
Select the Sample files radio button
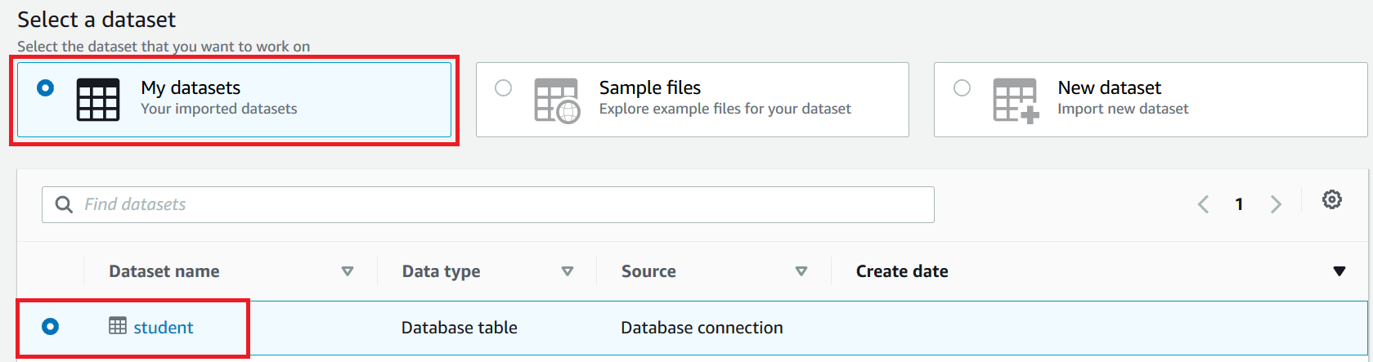click(504, 87)
